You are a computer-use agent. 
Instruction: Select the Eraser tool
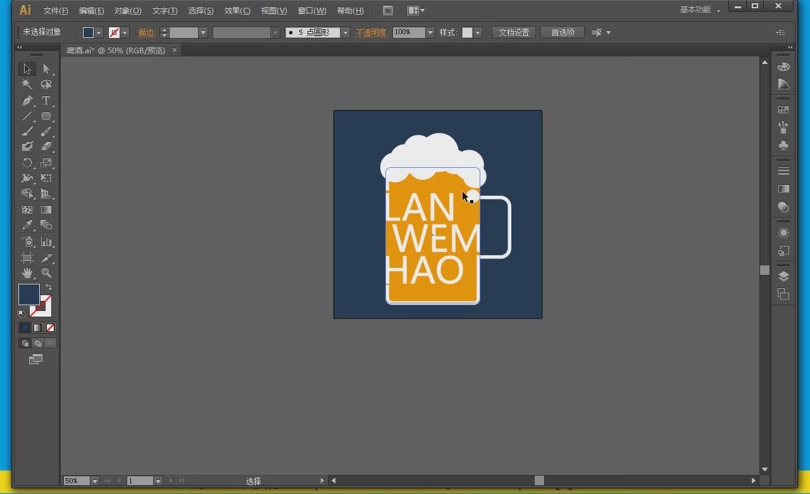coord(46,146)
